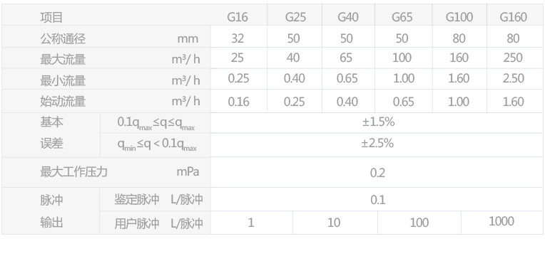
Task: Select the 公称通径 row label
Action: 63,39
